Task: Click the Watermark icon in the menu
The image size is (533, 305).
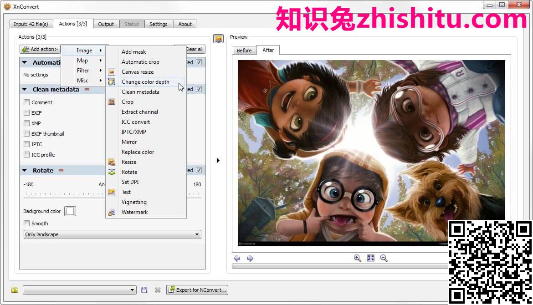Action: coord(112,212)
